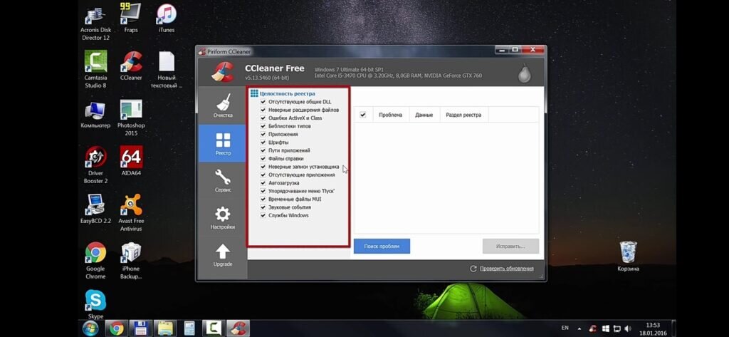This screenshot has width=729, height=337.
Task: Click the taskbar clock showing 13:53
Action: coord(653,328)
